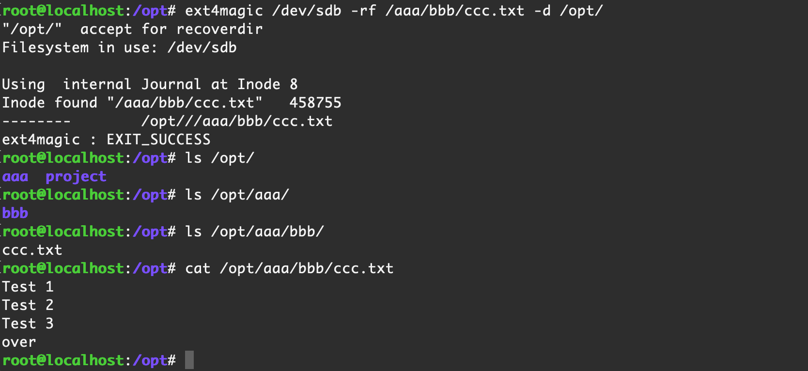Click the 'over' output line
The image size is (808, 371).
[x=19, y=342]
